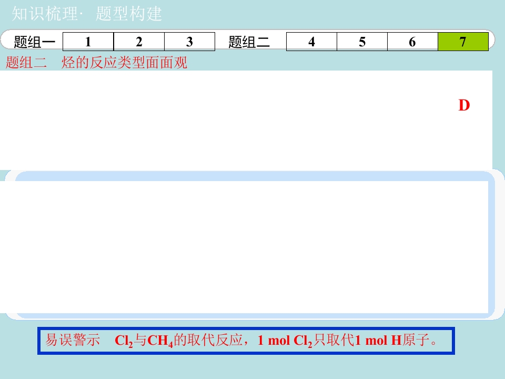
Task: Select question box number 3
Action: pos(190,42)
